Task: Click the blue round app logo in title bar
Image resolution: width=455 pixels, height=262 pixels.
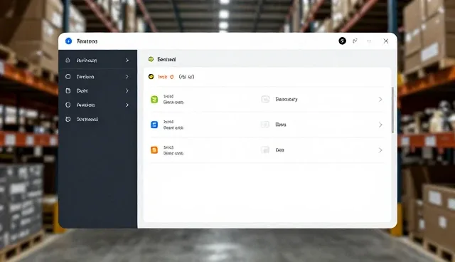Action: [x=68, y=41]
